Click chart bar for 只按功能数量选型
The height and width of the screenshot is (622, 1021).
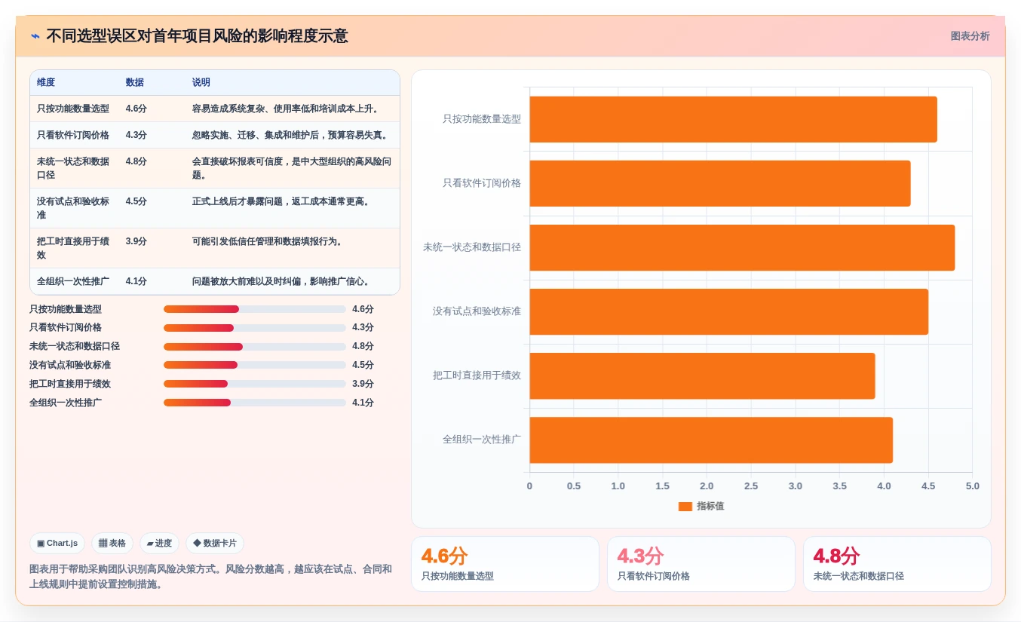click(733, 119)
